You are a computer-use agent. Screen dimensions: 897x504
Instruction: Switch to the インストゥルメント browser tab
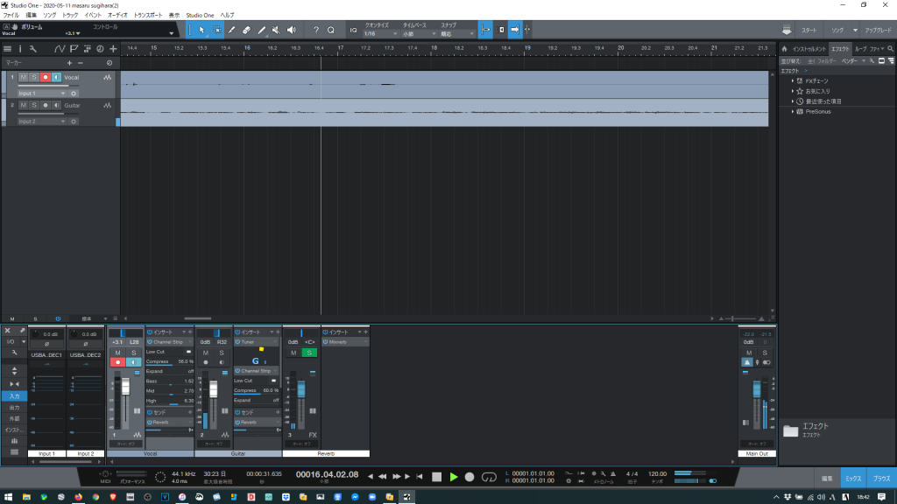[x=809, y=49]
